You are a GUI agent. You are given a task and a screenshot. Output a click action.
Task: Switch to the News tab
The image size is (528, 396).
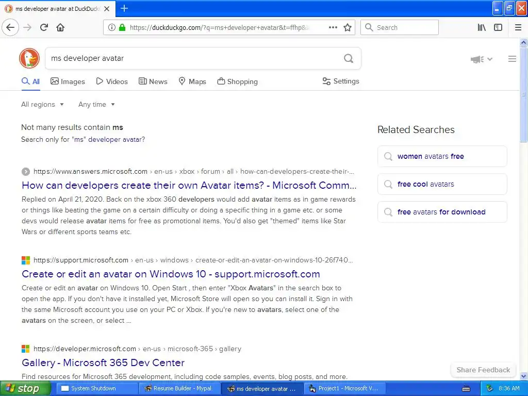click(153, 81)
